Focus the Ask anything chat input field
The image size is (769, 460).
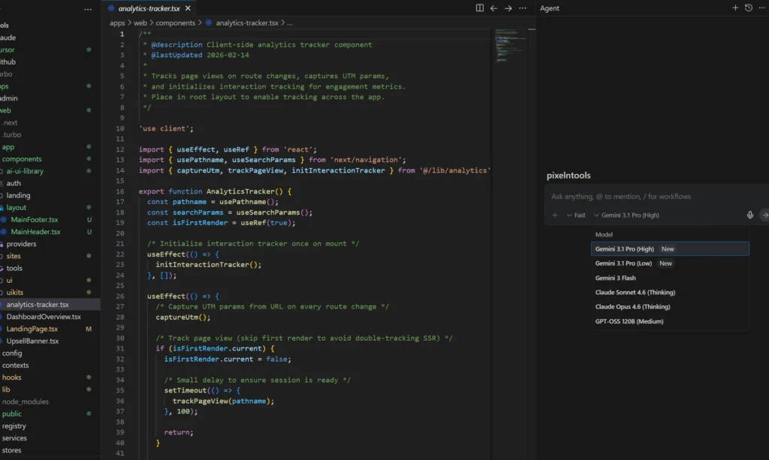click(657, 197)
